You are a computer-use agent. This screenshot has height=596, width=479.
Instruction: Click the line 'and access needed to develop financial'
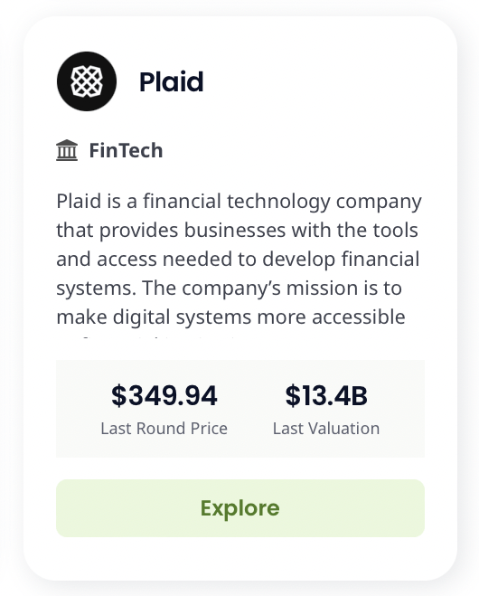coord(238,260)
